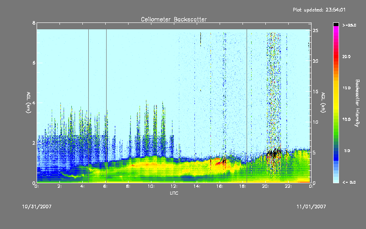
Task: Click the 2: hour tick on x-axis
Action: tap(59, 186)
